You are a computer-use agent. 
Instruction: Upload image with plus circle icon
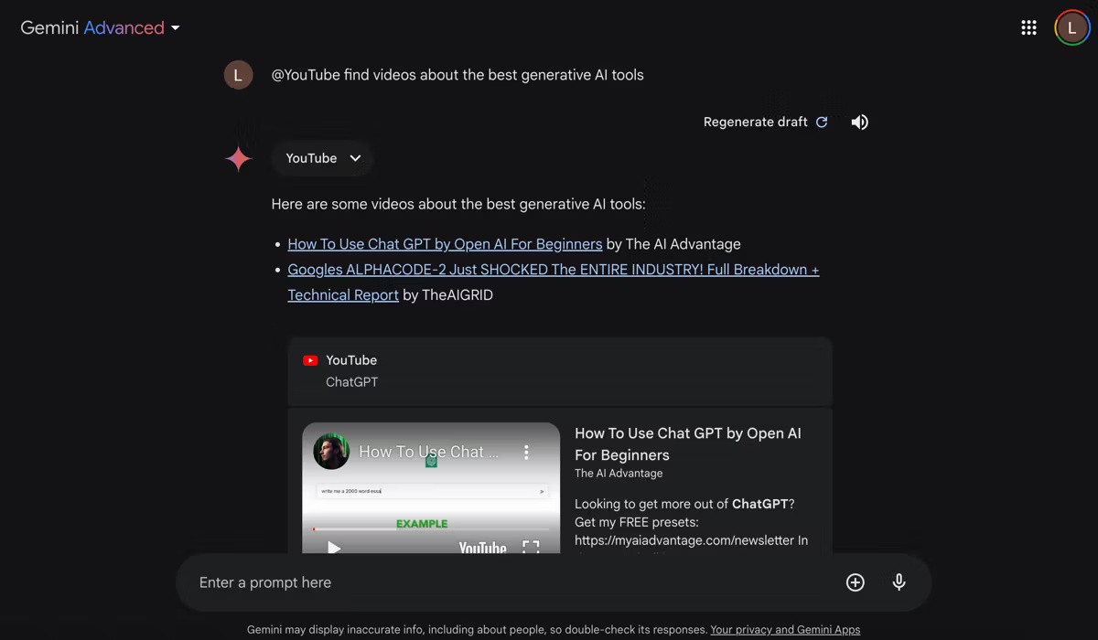(855, 582)
